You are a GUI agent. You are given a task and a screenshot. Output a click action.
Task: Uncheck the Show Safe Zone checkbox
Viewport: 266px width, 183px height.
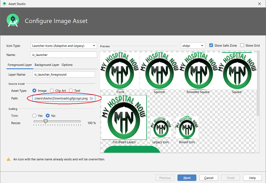(x=211, y=45)
